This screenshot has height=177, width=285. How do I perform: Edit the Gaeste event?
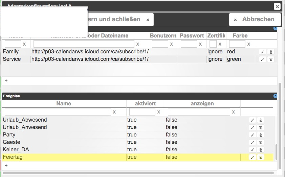(253, 142)
